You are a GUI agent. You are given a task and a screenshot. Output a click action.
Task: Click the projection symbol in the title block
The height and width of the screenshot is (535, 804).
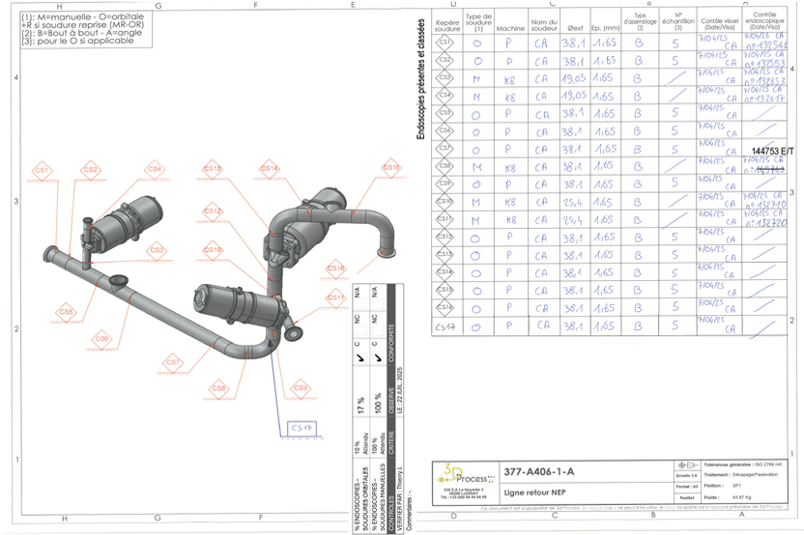pos(687,465)
